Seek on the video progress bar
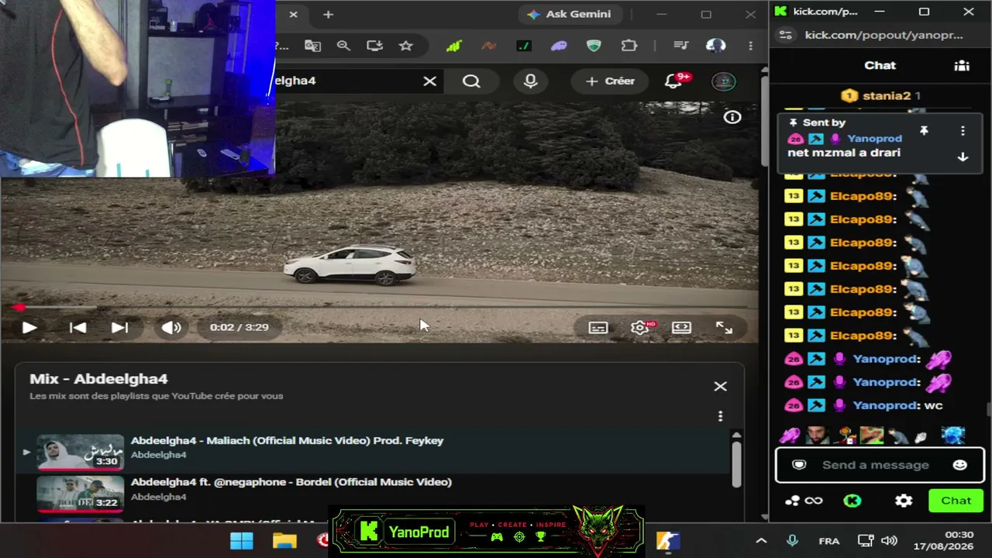Image resolution: width=992 pixels, height=558 pixels. [x=380, y=308]
